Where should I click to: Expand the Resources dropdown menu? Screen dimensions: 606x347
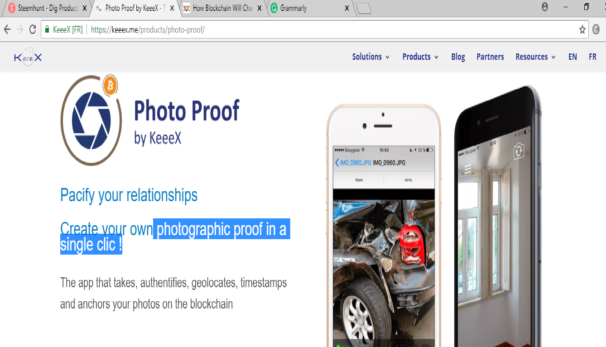(535, 57)
